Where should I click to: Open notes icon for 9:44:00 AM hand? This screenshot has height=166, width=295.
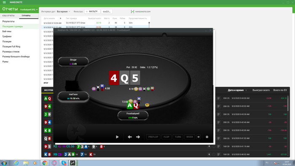[218, 98]
